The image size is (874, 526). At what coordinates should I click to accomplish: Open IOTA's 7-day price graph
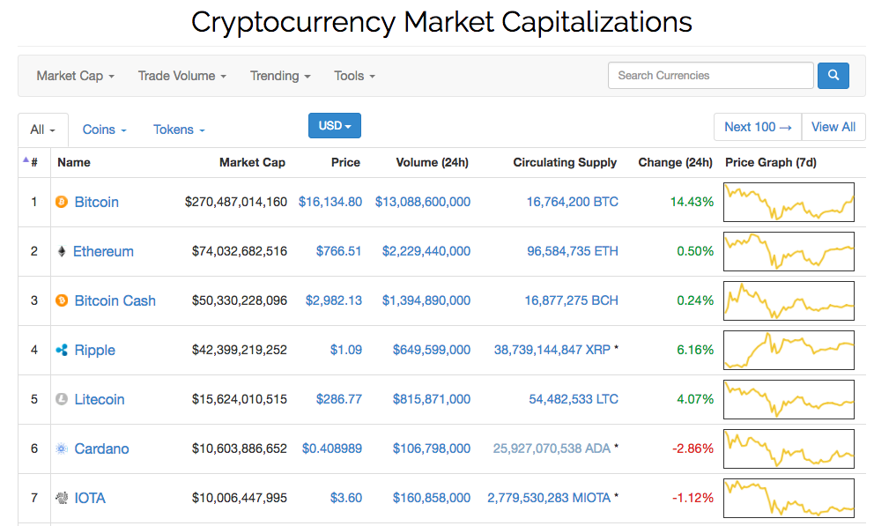pos(789,498)
